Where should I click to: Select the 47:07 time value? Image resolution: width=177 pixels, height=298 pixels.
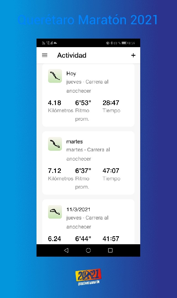pos(111,171)
